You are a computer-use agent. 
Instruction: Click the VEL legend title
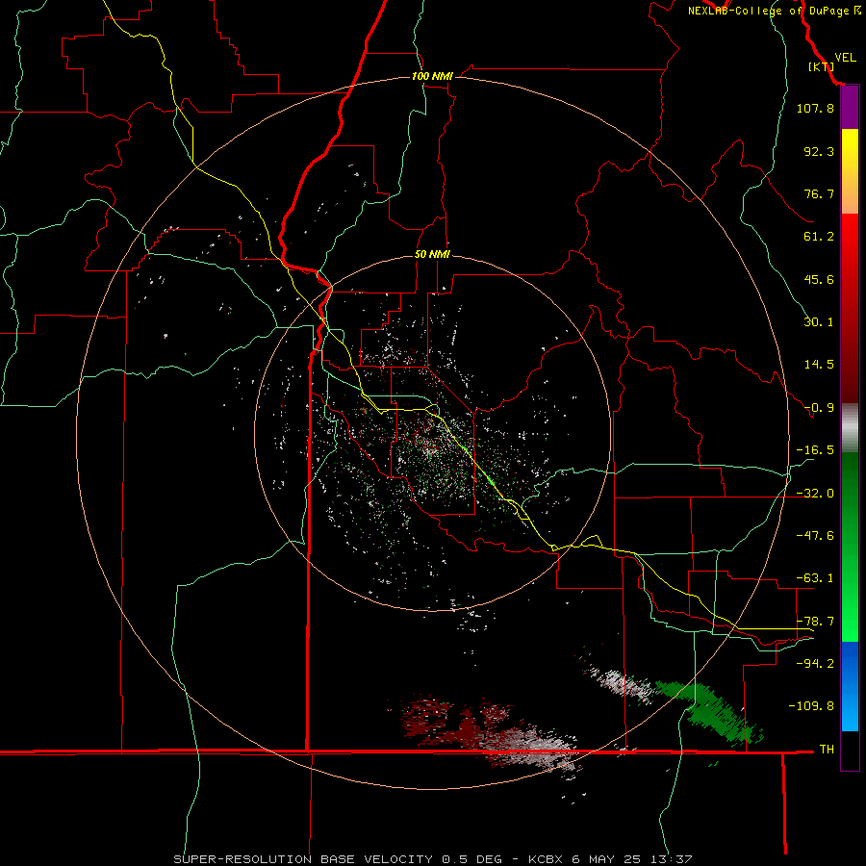(x=845, y=58)
